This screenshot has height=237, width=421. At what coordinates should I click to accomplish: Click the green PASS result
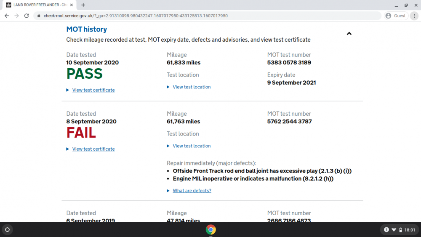(x=85, y=74)
